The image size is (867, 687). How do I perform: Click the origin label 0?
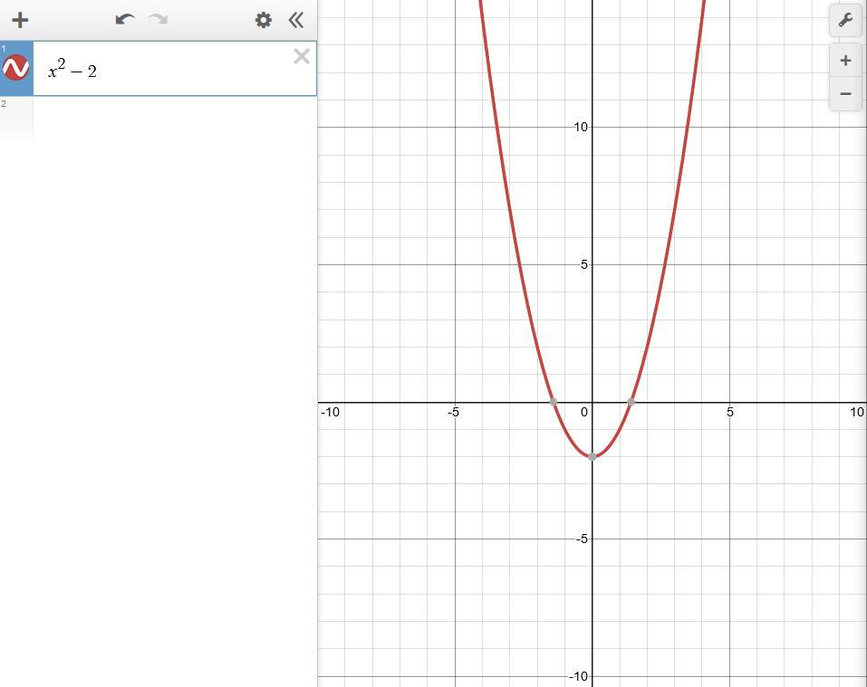click(584, 412)
